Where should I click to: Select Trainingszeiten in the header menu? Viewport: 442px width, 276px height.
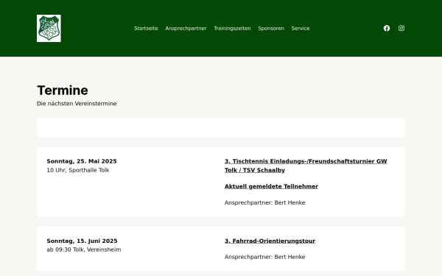[232, 29]
